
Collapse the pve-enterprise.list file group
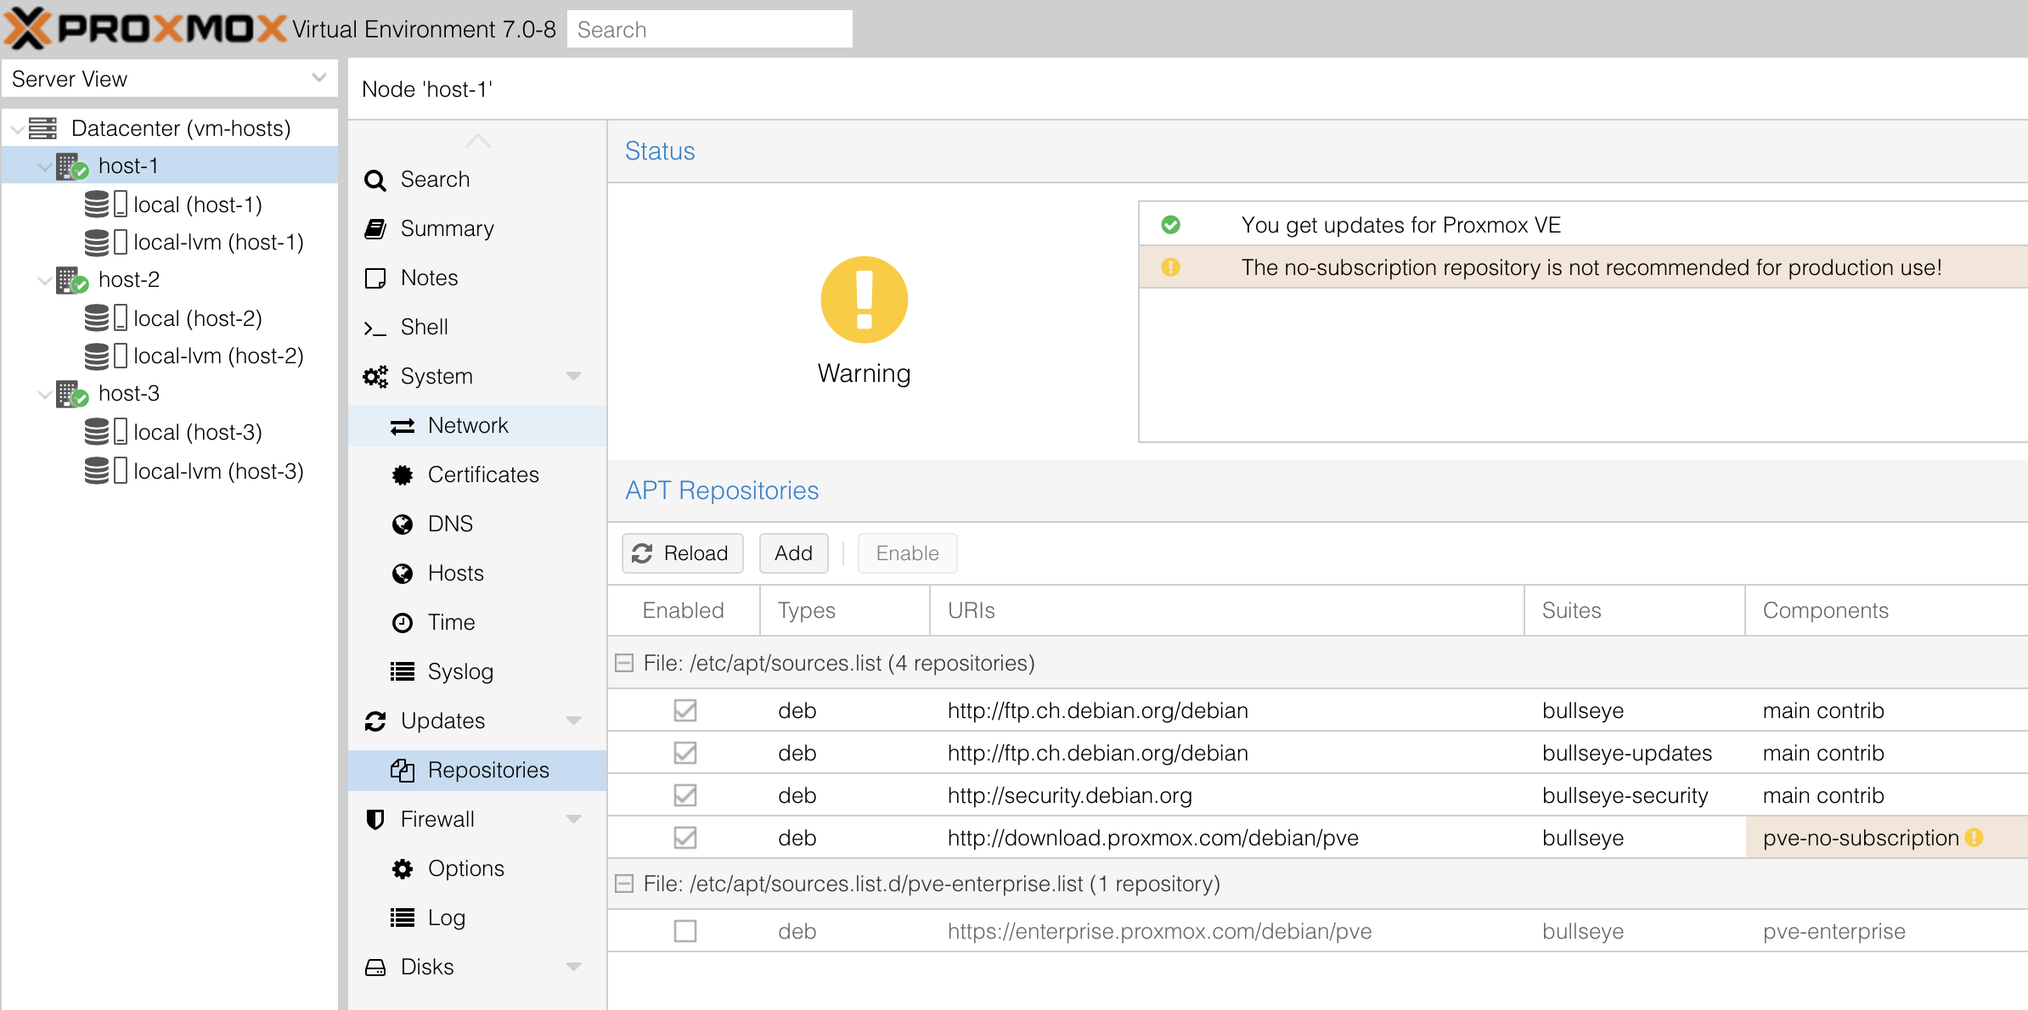tap(624, 884)
